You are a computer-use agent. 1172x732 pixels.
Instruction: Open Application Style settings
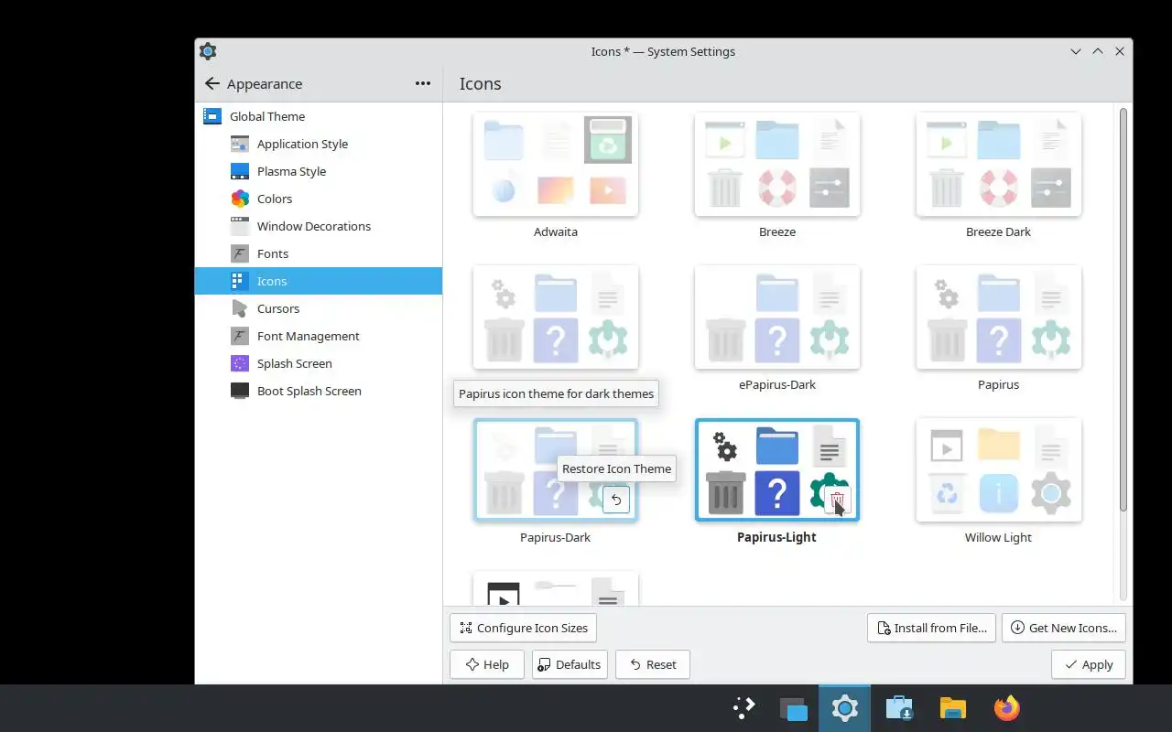319,144
